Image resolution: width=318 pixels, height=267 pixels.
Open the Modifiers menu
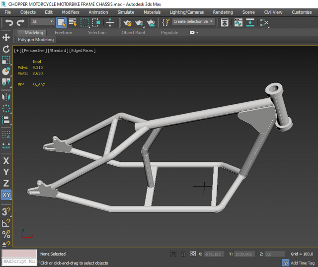71,12
